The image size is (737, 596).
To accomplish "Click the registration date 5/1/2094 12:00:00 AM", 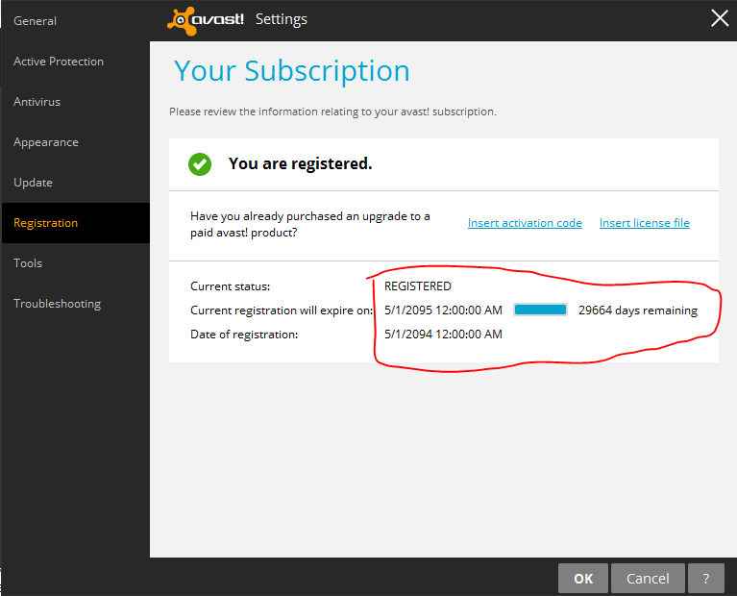I will (x=443, y=335).
